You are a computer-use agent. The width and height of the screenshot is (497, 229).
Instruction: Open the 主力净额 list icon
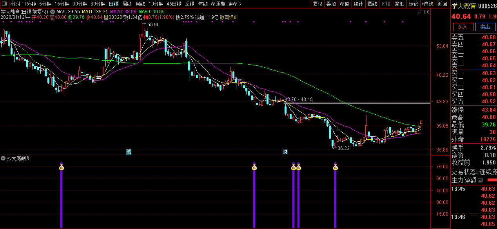[480, 180]
